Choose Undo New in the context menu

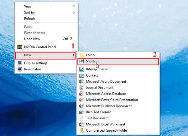coord(46,39)
